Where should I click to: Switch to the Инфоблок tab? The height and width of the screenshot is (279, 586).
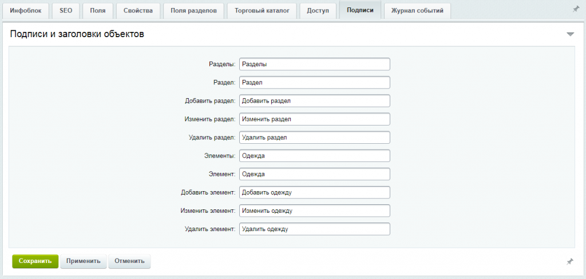26,10
